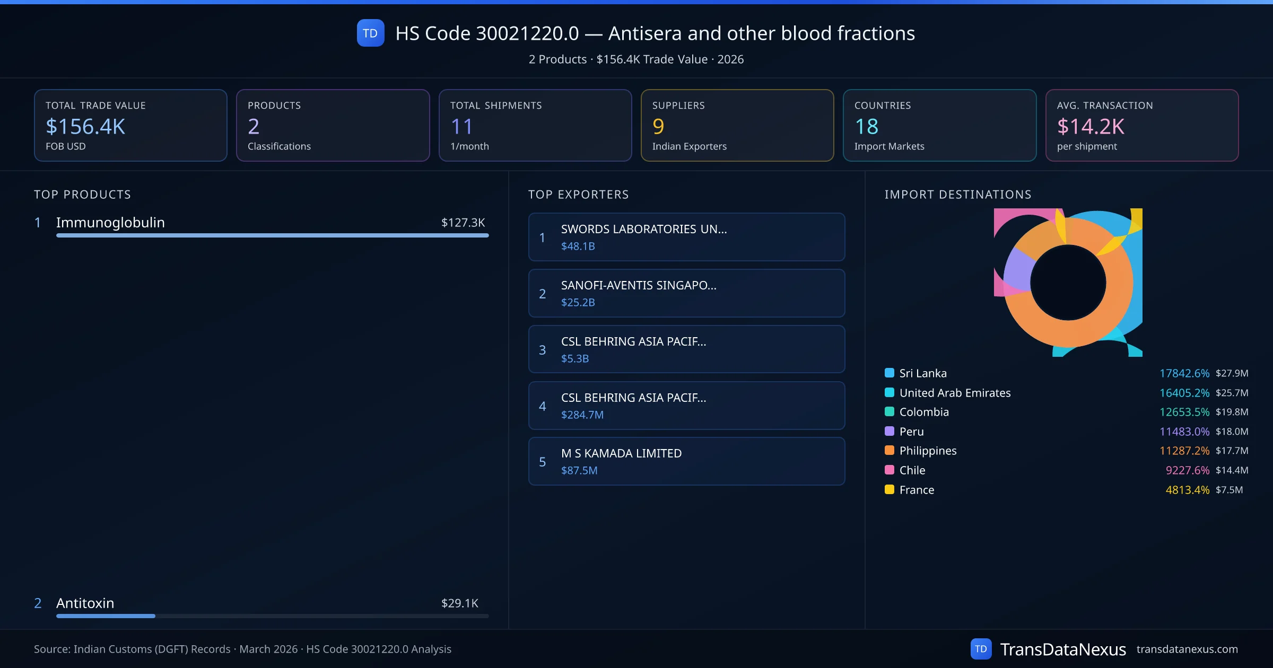Select the Sanofi-Aventis Singapore exporter card
Viewport: 1273px width, 668px height.
tap(686, 293)
